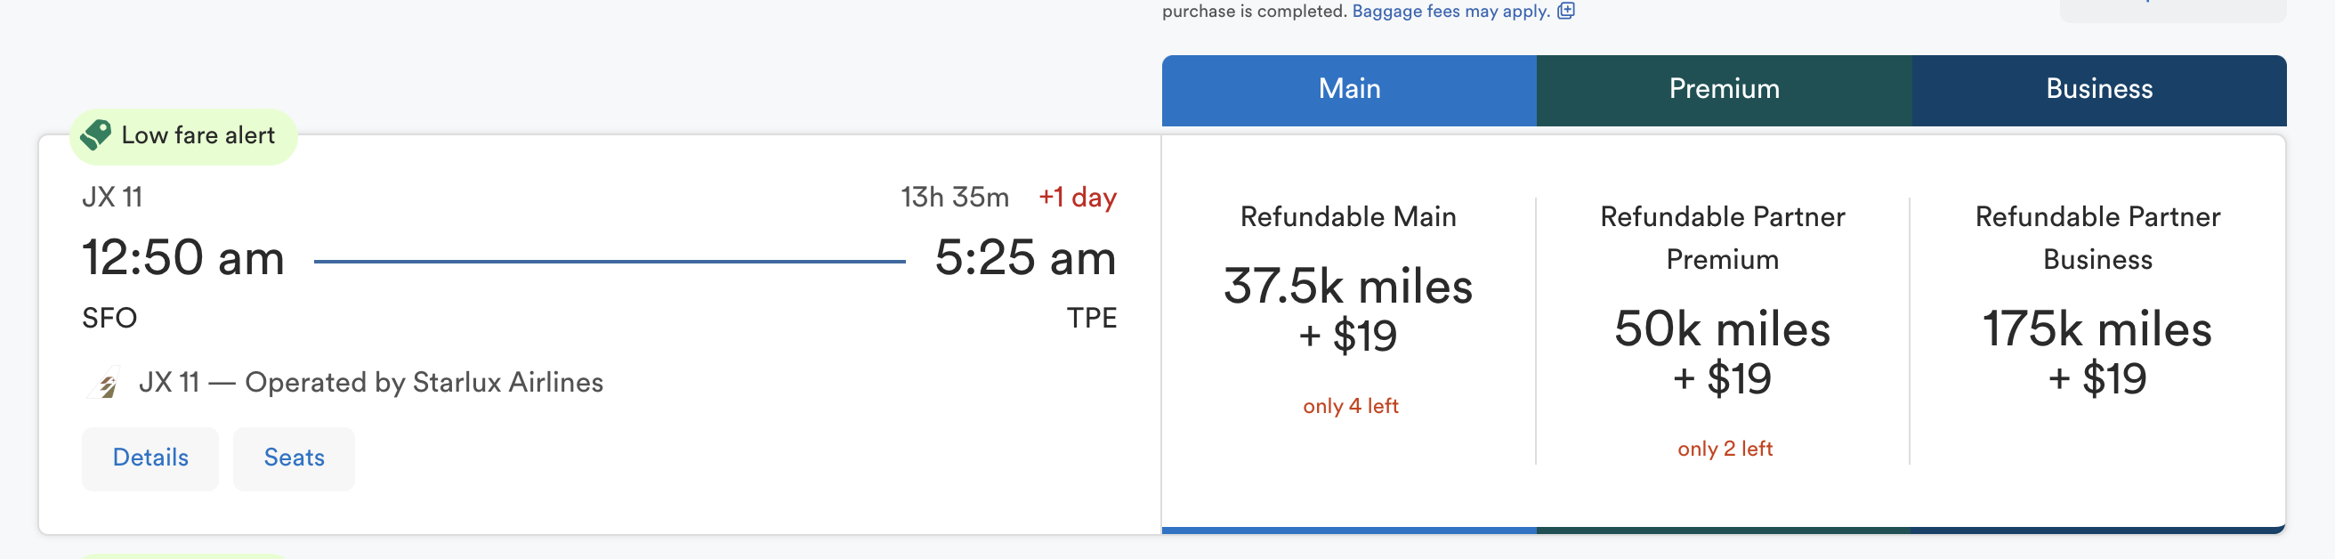Click the 13h 35m flight duration

(x=955, y=198)
